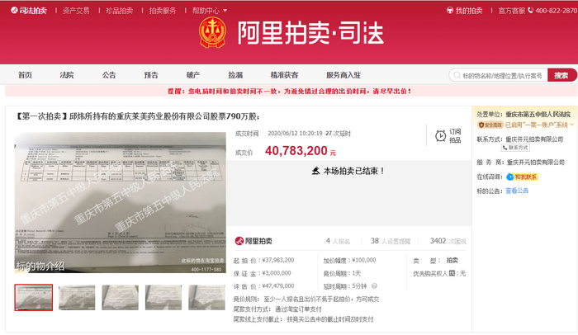Click the magnifier icon in search box
This screenshot has height=335, width=578.
coord(457,75)
